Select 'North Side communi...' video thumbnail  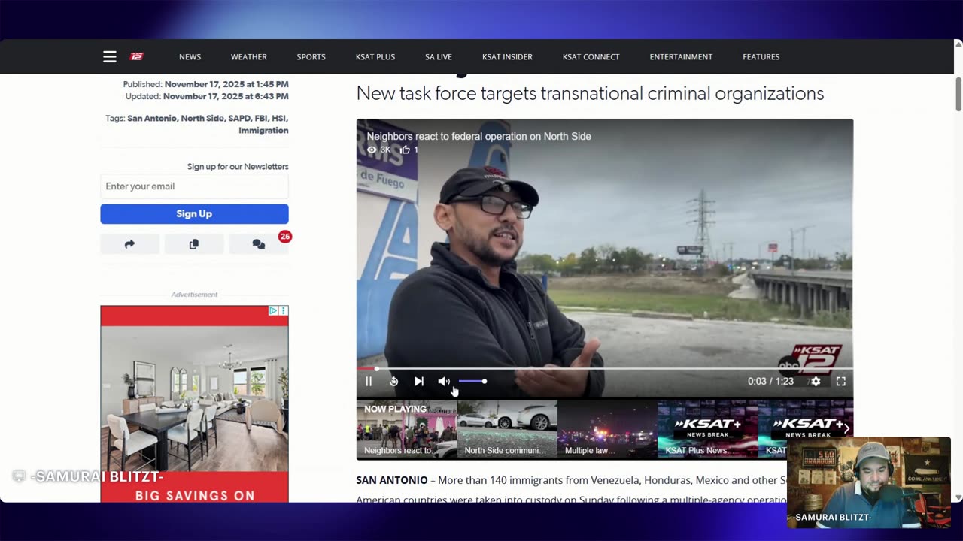point(507,429)
